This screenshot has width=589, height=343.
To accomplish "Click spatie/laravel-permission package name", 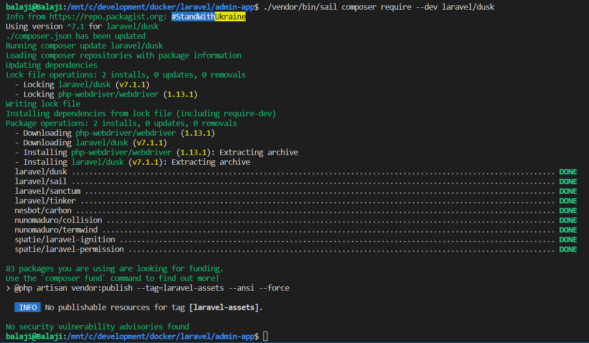I will coord(69,249).
